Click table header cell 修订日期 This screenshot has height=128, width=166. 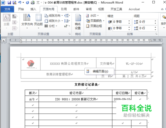click(x=122, y=93)
